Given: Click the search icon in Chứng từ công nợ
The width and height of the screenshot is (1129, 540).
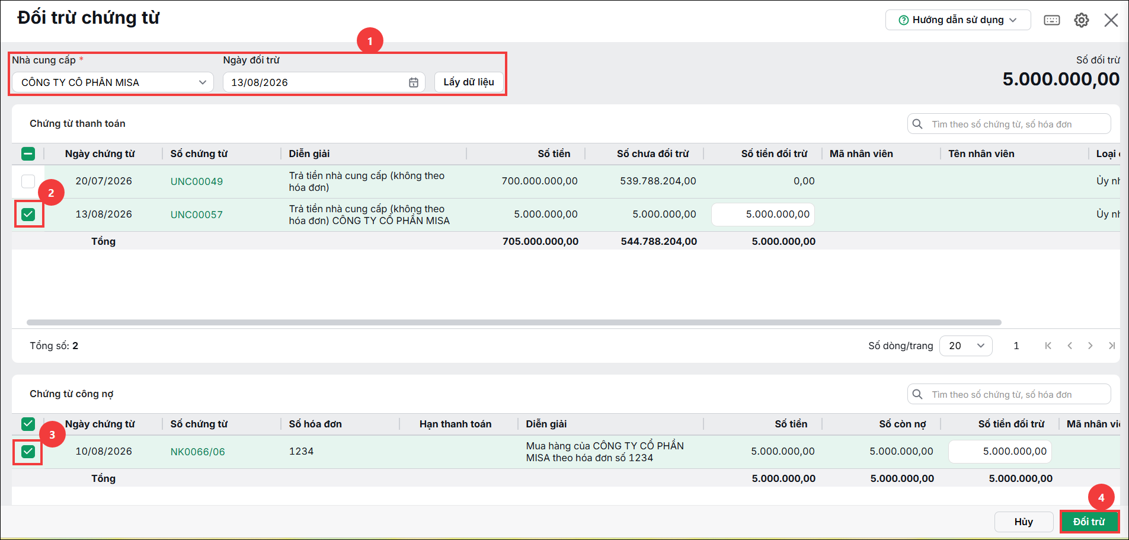Looking at the screenshot, I should [917, 394].
